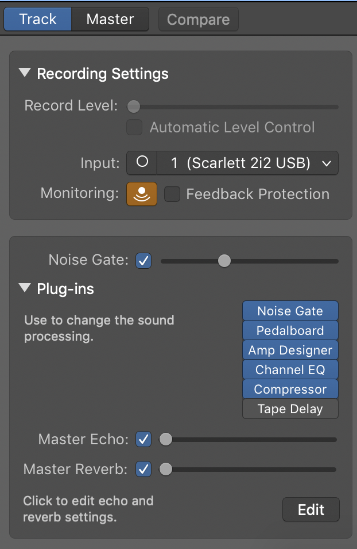
Task: Uncheck the Noise Gate checkbox
Action: (x=143, y=261)
